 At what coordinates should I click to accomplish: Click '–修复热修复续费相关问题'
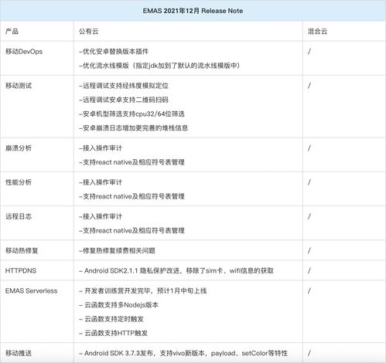pos(117,250)
